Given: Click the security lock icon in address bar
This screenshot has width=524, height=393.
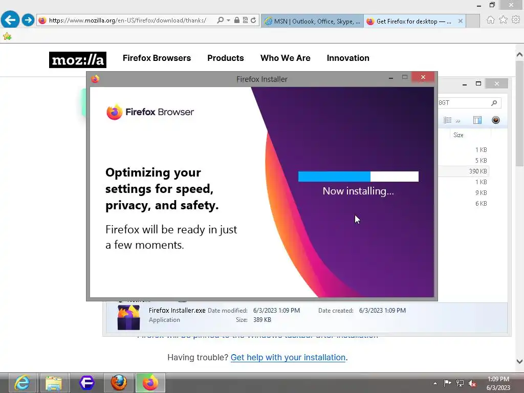Looking at the screenshot, I should coord(236,20).
